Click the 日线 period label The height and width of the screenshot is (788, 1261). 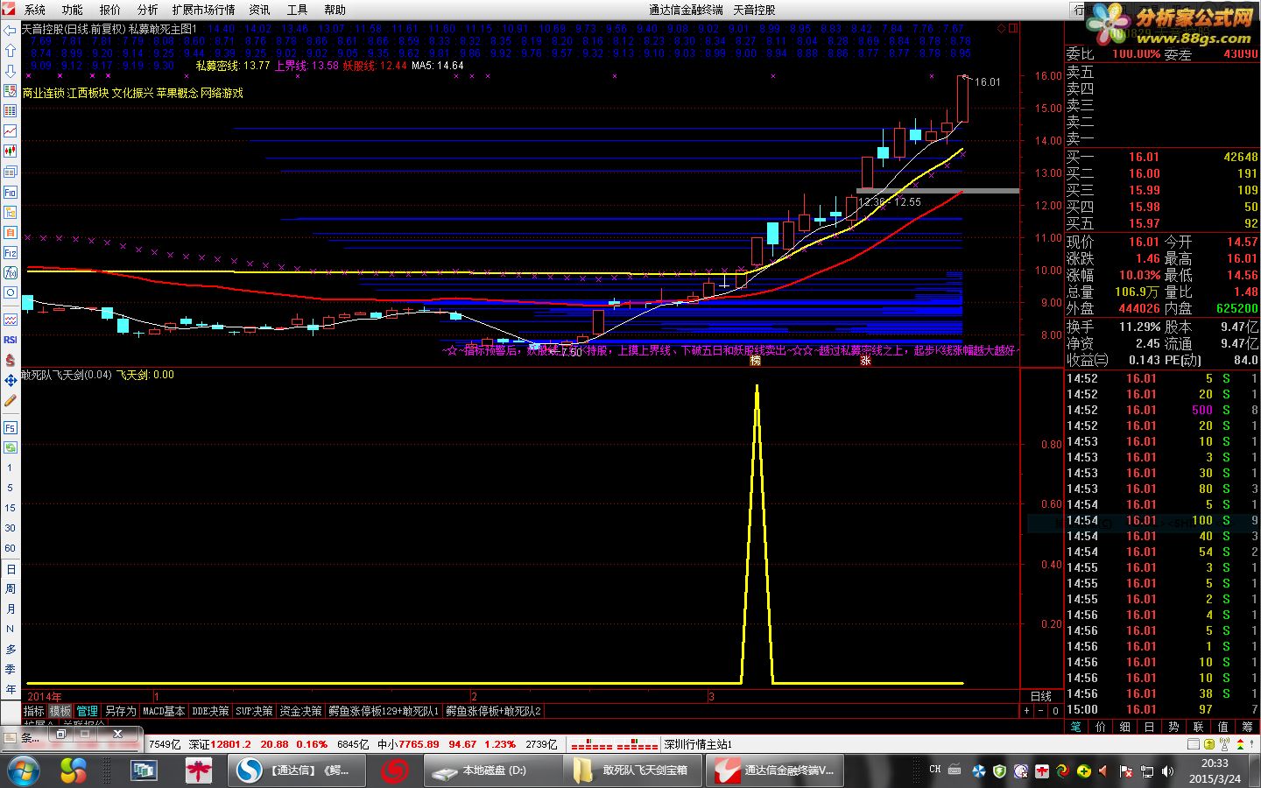pos(1041,696)
